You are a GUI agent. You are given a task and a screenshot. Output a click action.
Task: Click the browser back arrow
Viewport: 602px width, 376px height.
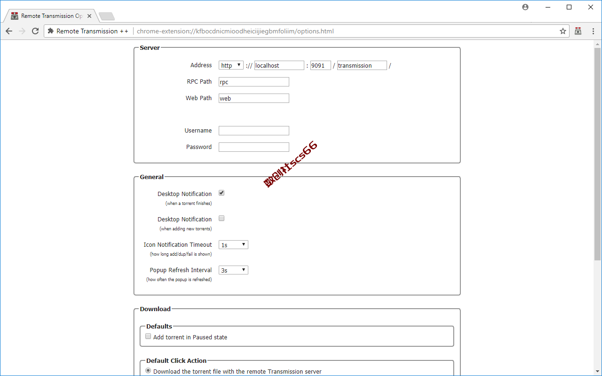(9, 31)
